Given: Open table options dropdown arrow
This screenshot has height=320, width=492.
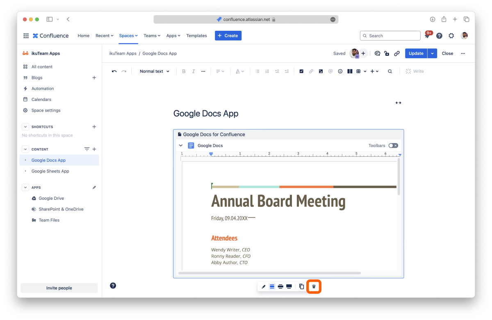Looking at the screenshot, I should (365, 71).
